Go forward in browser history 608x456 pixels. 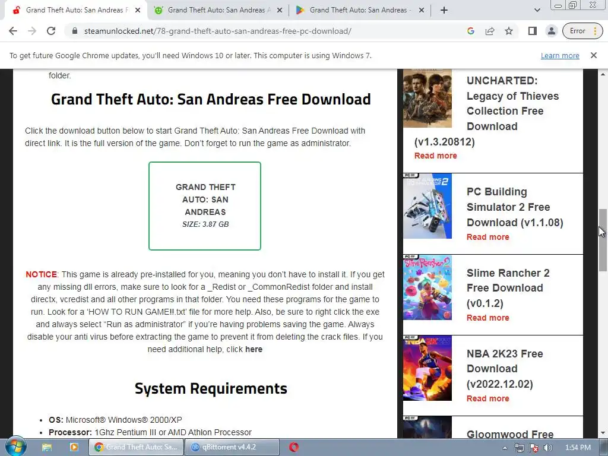(32, 31)
